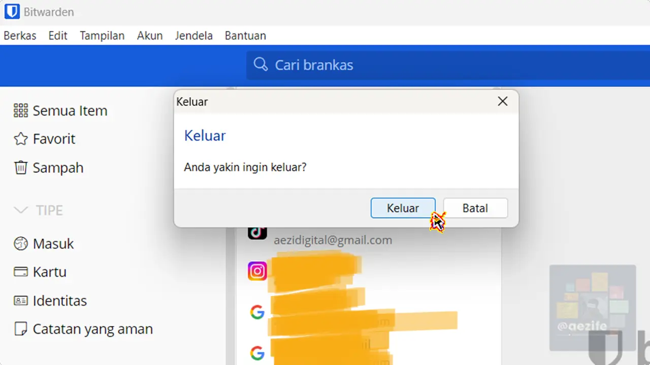The height and width of the screenshot is (365, 650).
Task: Open the Sampah folder
Action: click(x=58, y=168)
